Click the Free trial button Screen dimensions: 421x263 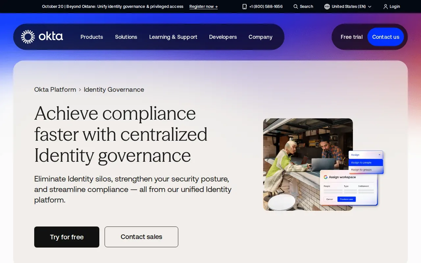click(352, 37)
